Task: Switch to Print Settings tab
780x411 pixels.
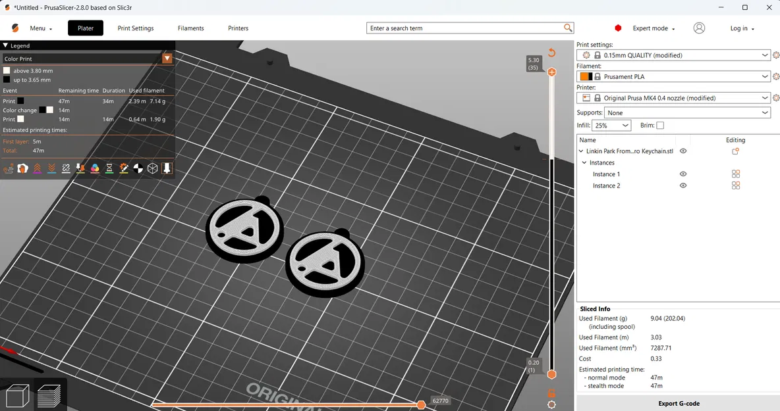Action: pyautogui.click(x=135, y=28)
